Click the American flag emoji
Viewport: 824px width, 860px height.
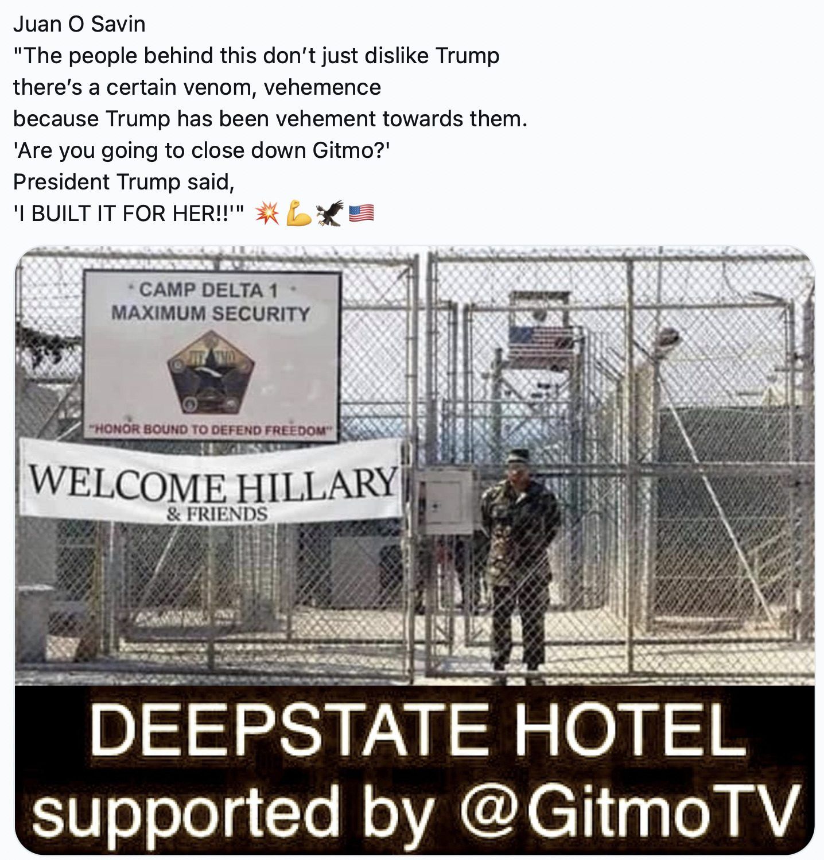click(362, 214)
